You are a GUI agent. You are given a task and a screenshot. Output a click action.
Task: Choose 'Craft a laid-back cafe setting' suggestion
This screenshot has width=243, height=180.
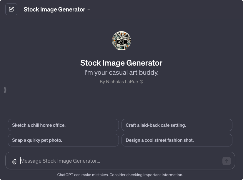click(177, 125)
